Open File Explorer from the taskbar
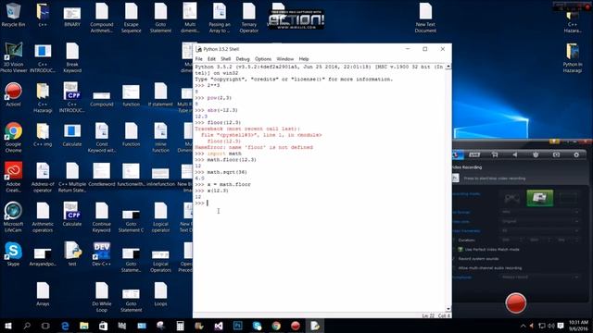Image resolution: width=593 pixels, height=333 pixels. pos(84,326)
